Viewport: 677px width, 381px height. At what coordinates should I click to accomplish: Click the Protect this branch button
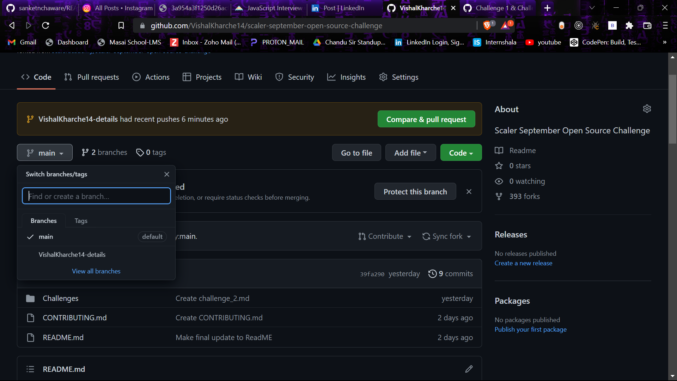(x=415, y=191)
